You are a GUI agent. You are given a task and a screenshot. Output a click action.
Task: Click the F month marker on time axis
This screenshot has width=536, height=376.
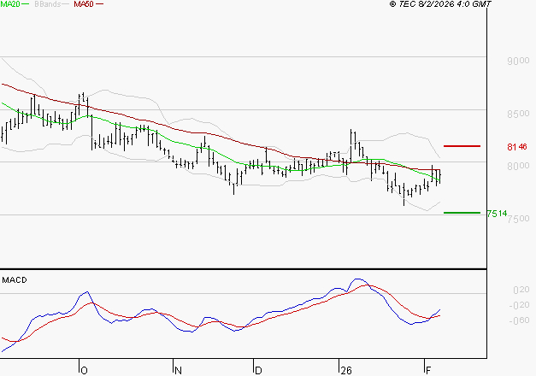coord(428,371)
